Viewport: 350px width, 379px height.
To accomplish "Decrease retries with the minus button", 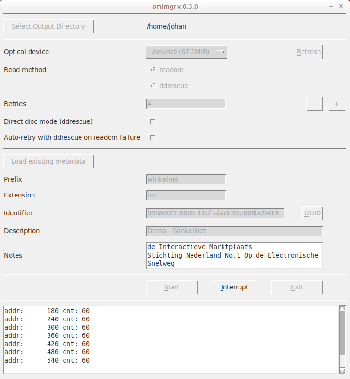I will 314,104.
